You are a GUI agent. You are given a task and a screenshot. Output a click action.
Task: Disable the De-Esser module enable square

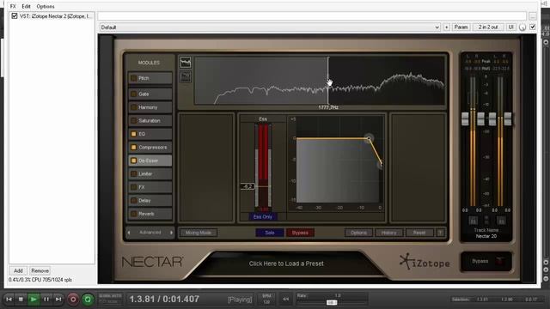click(134, 161)
